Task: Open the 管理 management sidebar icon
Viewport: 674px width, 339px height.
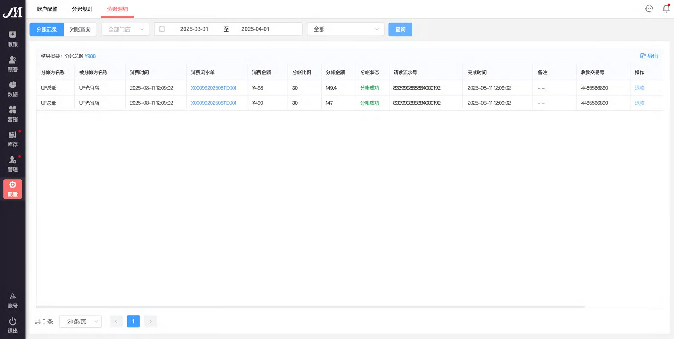Action: click(x=13, y=164)
